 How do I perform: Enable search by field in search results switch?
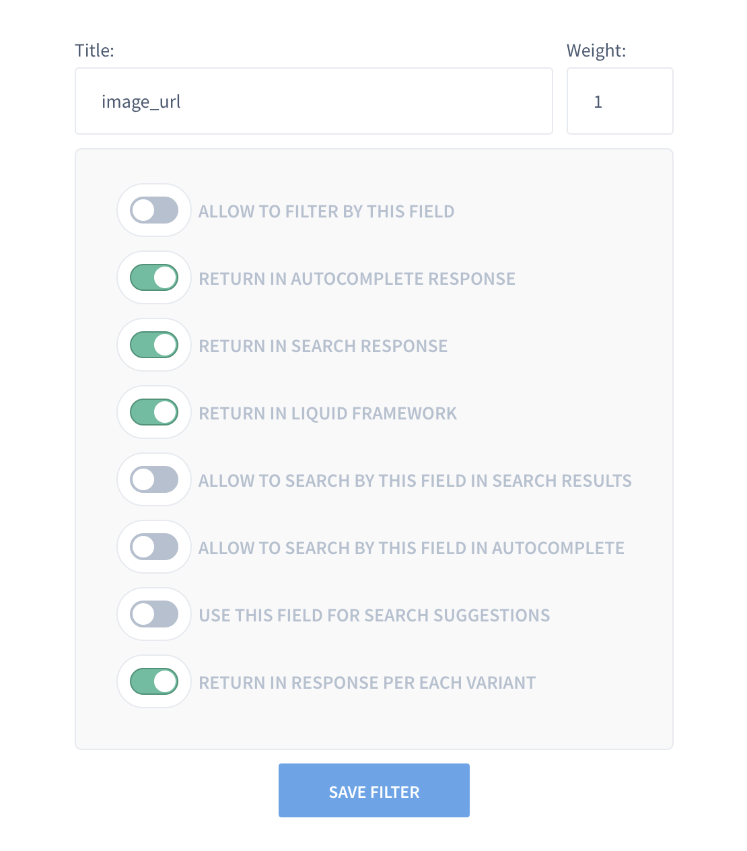[x=154, y=479]
